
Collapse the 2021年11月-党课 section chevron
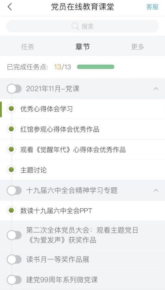tap(156, 89)
